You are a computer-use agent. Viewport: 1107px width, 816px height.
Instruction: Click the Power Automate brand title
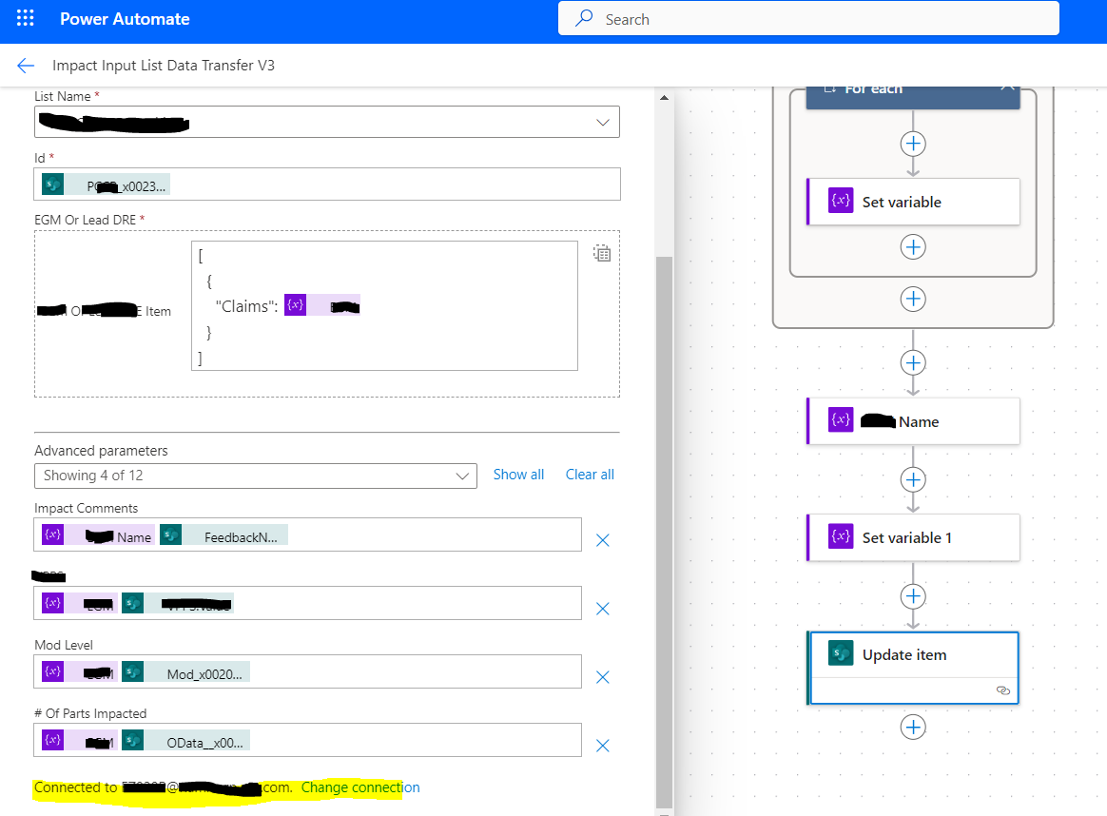coord(125,19)
